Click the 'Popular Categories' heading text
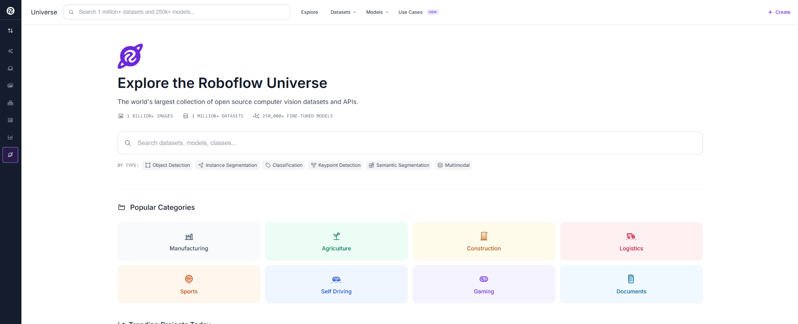Viewport: 798px width, 324px height. [162, 207]
